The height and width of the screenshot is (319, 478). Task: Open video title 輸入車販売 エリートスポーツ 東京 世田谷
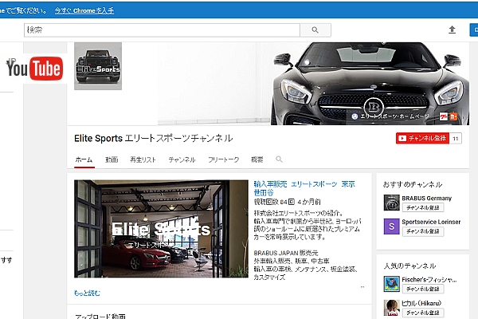click(x=304, y=188)
